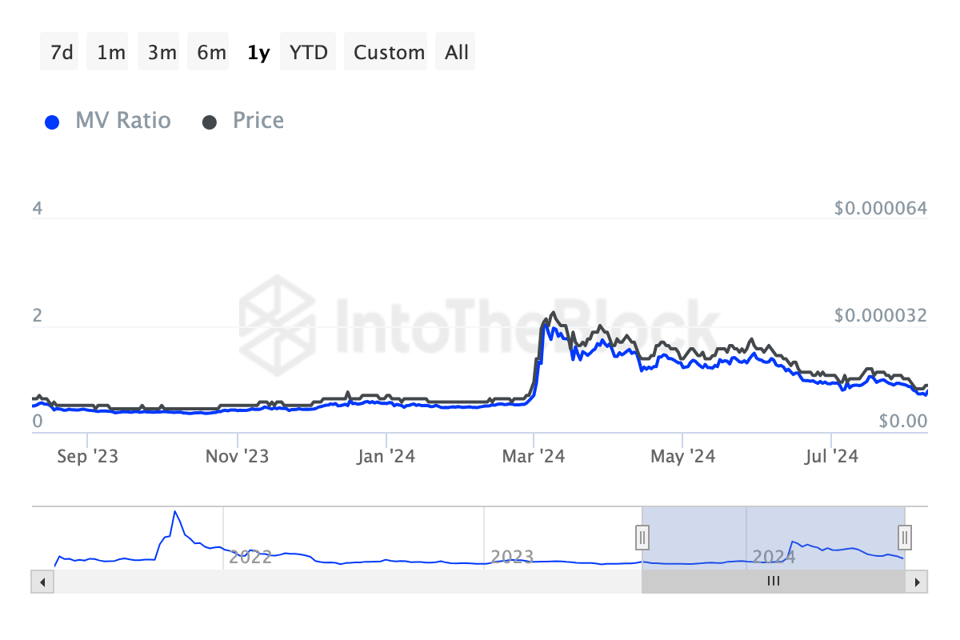Viewport: 960px width, 640px height.
Task: Toggle the Price series visibility
Action: [258, 121]
